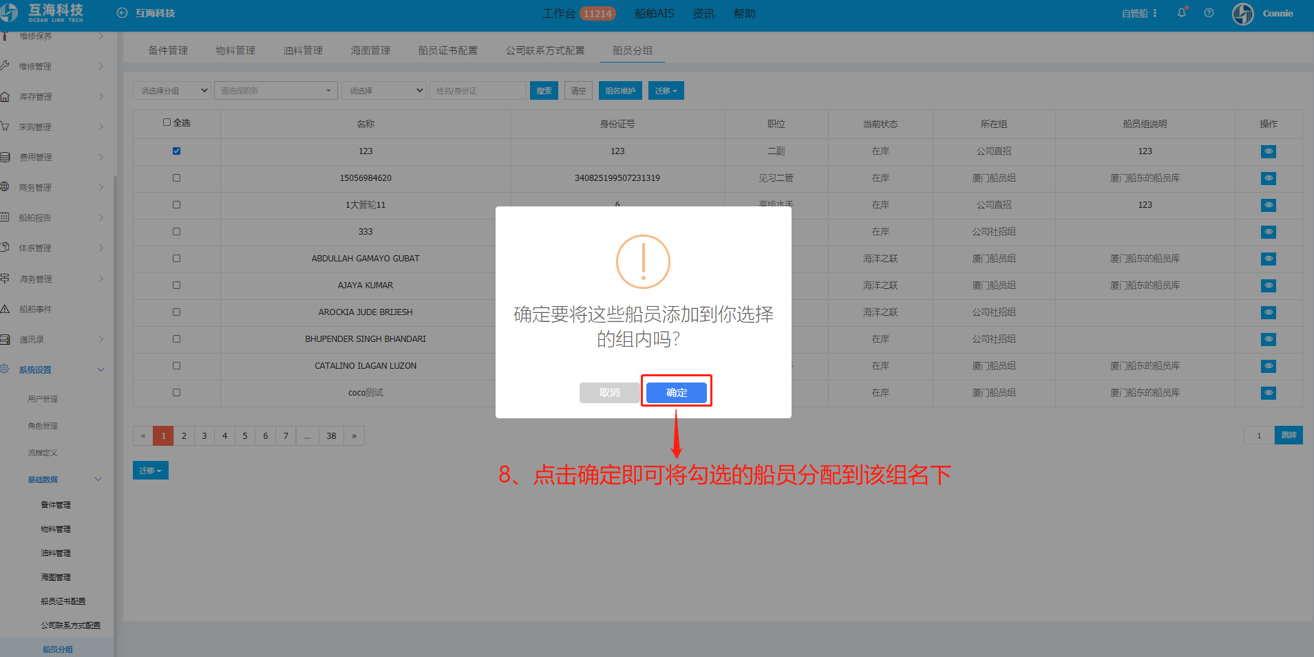Check the checkbox for 15056984620

pyautogui.click(x=176, y=177)
